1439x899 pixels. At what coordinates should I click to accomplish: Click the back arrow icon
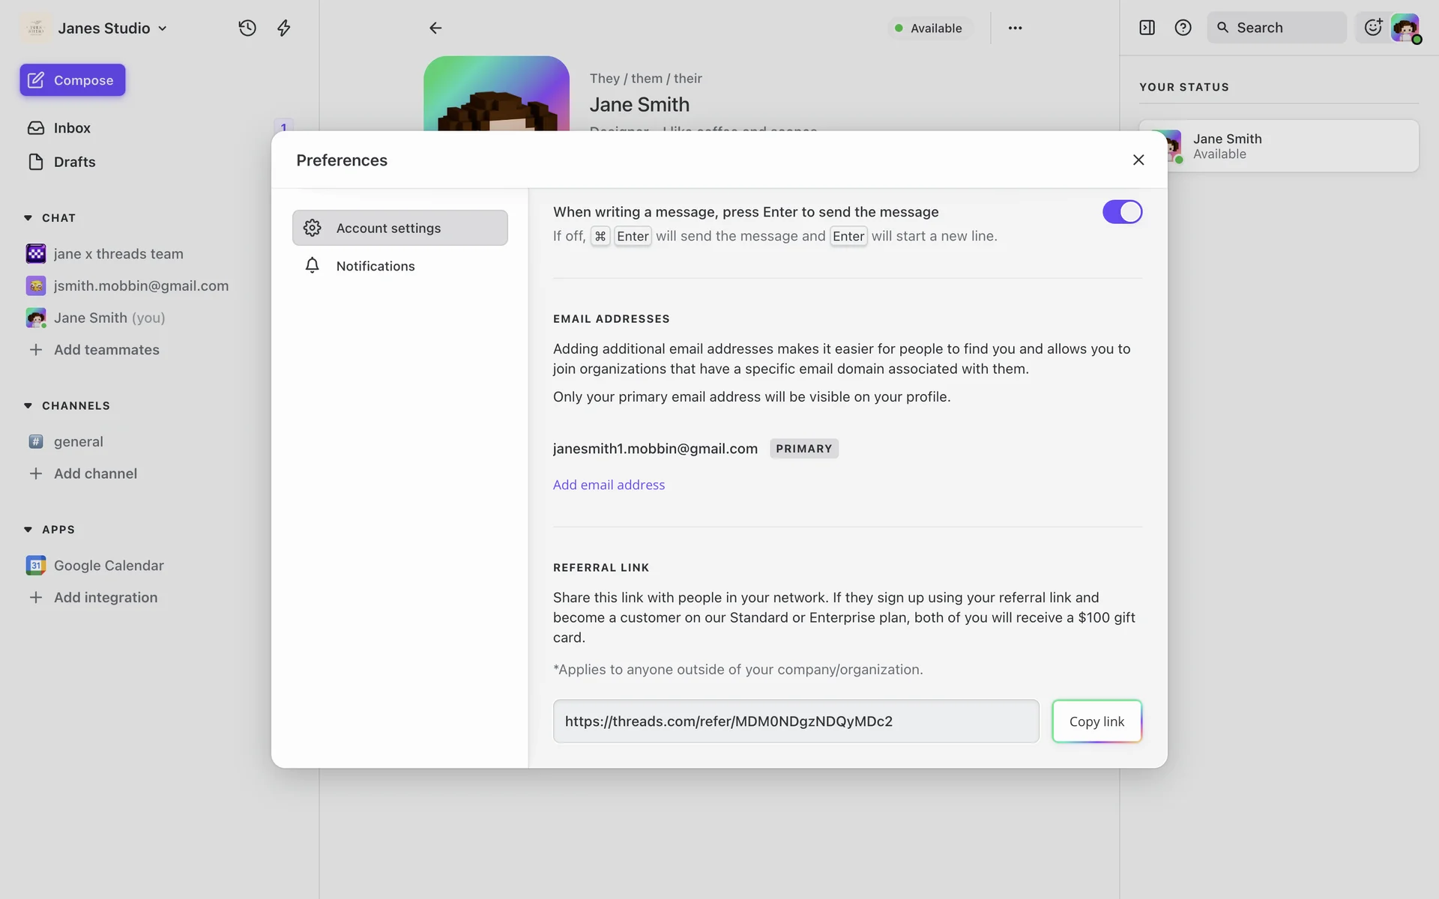[x=435, y=28]
